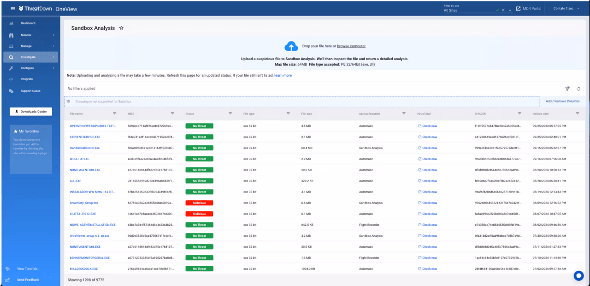This screenshot has width=590, height=286.
Task: Open Add / Remove Columns
Action: 562,101
